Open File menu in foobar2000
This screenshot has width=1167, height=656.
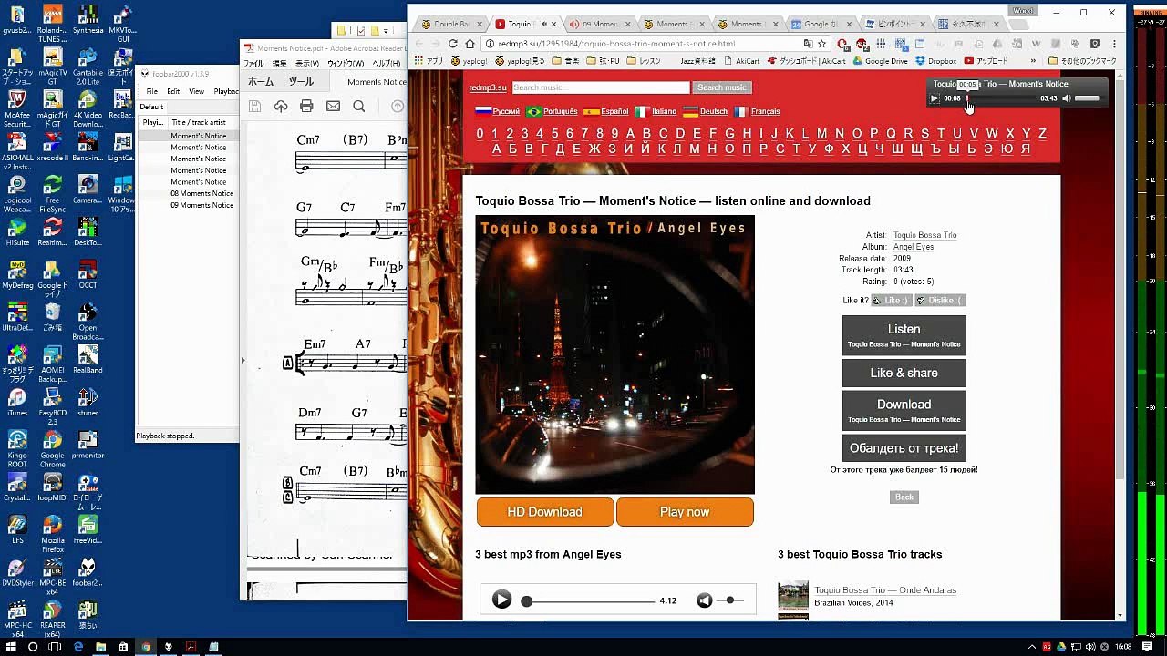[x=152, y=91]
